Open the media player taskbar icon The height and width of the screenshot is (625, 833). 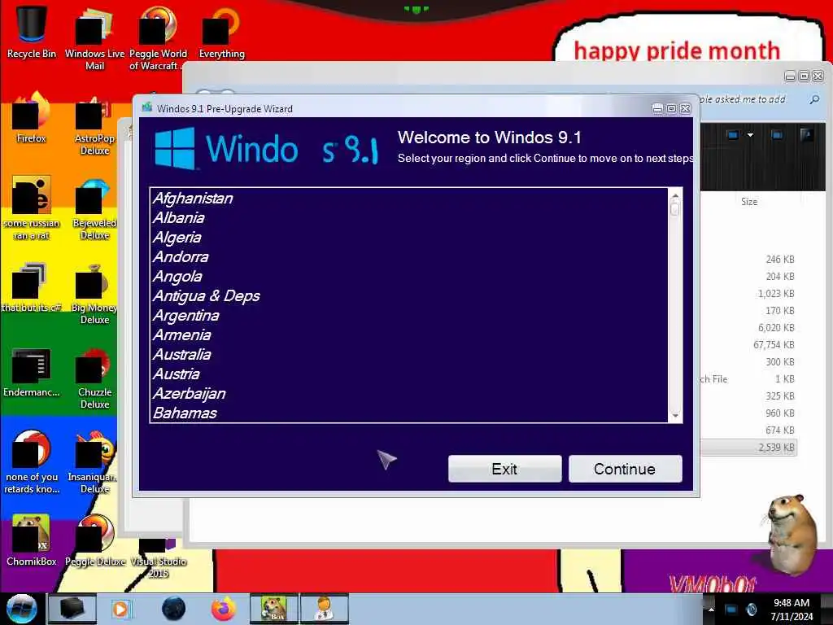[120, 609]
